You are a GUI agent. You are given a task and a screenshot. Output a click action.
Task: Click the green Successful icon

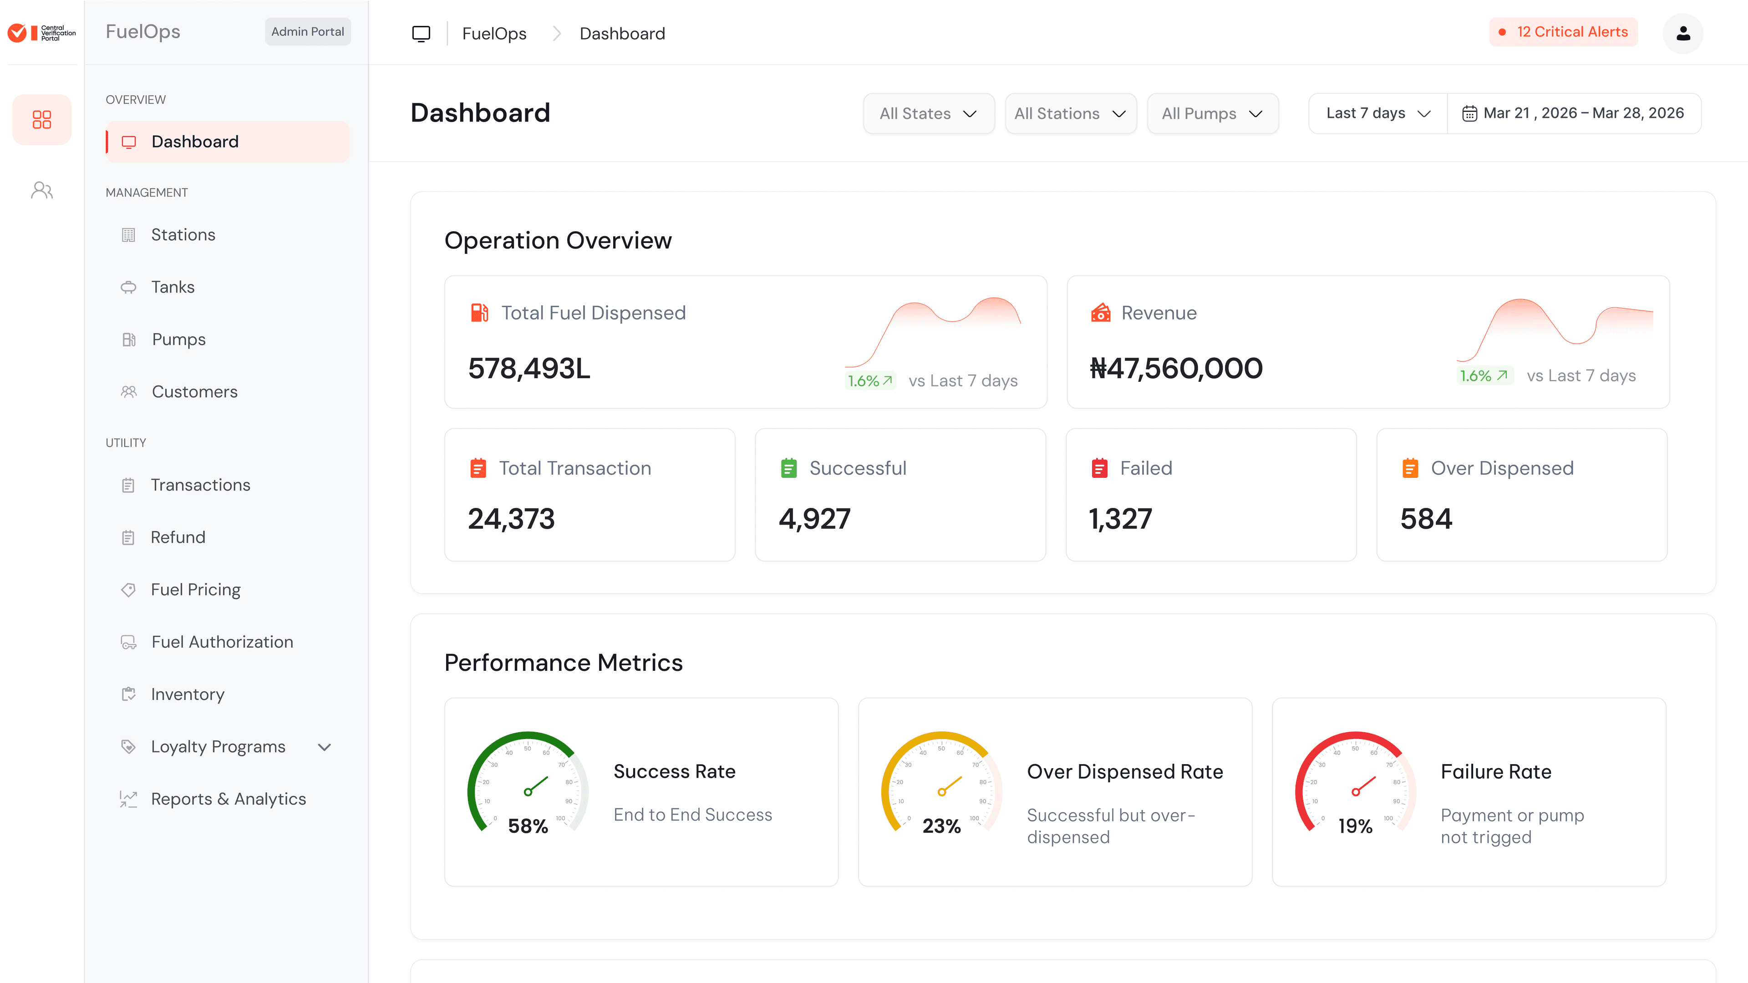point(788,468)
